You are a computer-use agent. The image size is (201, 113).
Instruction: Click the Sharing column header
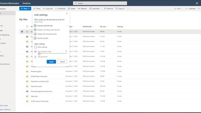point(120,27)
